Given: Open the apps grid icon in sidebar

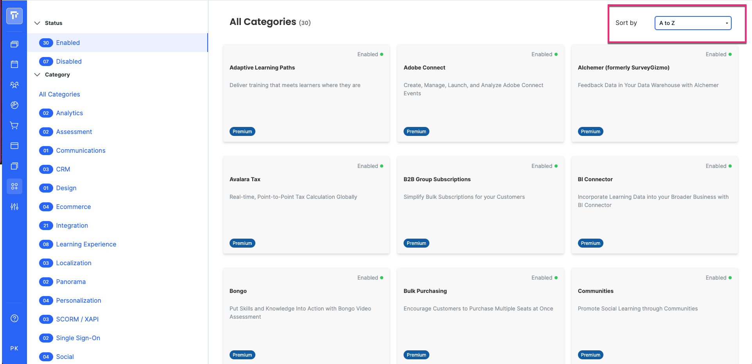Looking at the screenshot, I should 14,186.
